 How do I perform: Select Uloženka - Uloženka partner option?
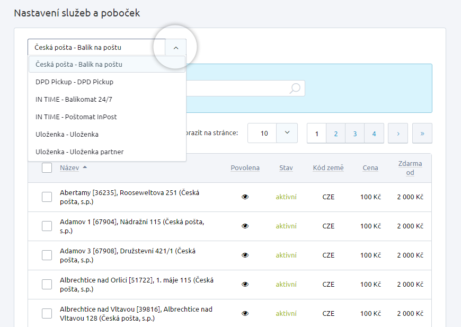click(107, 152)
